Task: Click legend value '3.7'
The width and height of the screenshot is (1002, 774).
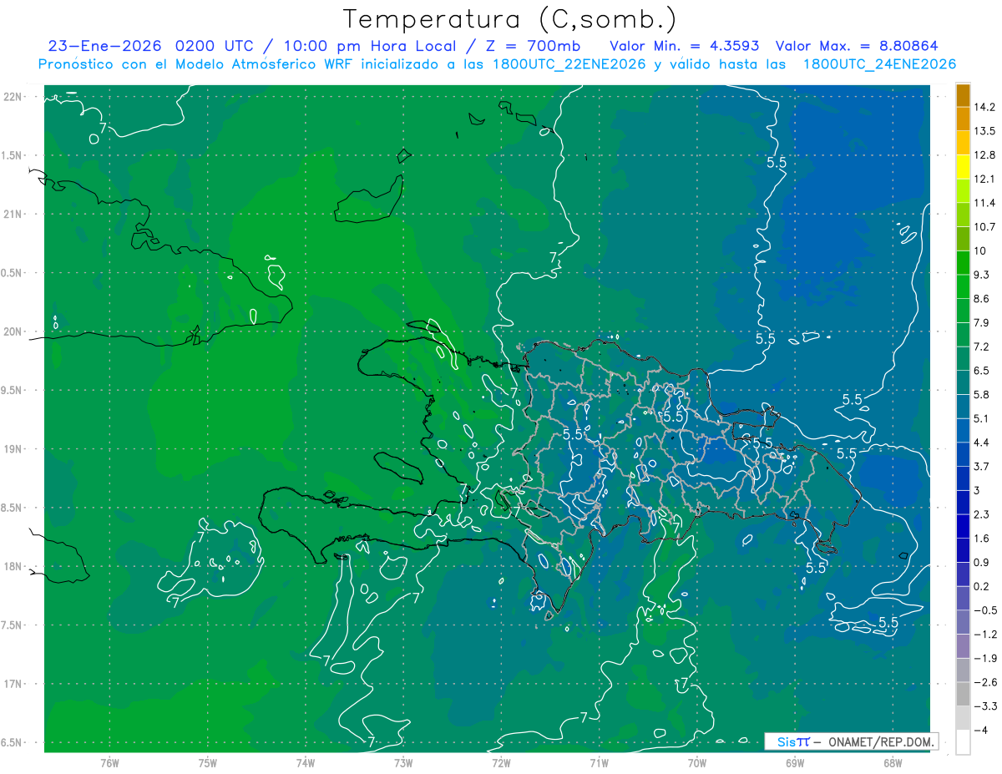Action: tap(980, 467)
